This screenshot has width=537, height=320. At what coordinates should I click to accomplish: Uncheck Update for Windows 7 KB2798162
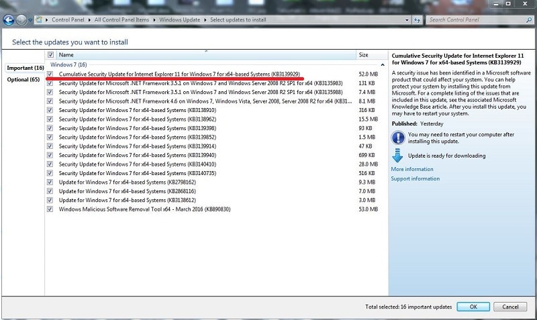tap(50, 182)
